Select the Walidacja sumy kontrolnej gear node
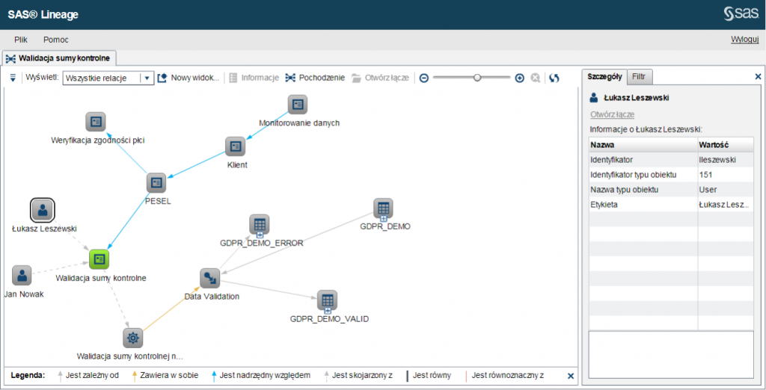The width and height of the screenshot is (766, 390). (133, 338)
